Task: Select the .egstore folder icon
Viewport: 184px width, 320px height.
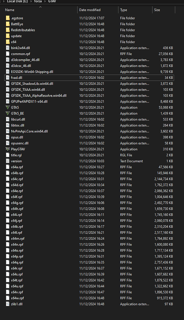Action: click(8, 18)
